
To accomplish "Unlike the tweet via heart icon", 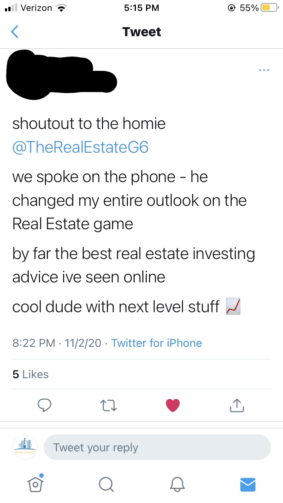I will pyautogui.click(x=173, y=405).
